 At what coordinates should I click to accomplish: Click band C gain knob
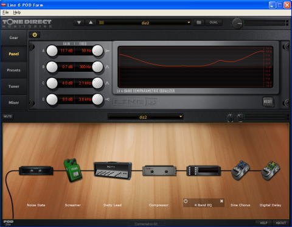[x=52, y=83]
